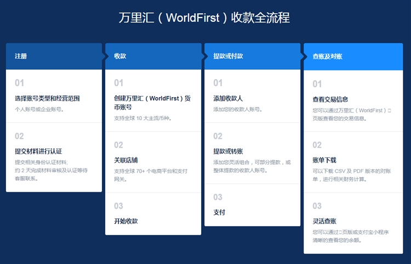Select the 查账及对账 step header
The width and height of the screenshot is (411, 264).
[x=353, y=57]
